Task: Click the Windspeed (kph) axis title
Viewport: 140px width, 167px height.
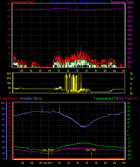Action: coord(22,2)
